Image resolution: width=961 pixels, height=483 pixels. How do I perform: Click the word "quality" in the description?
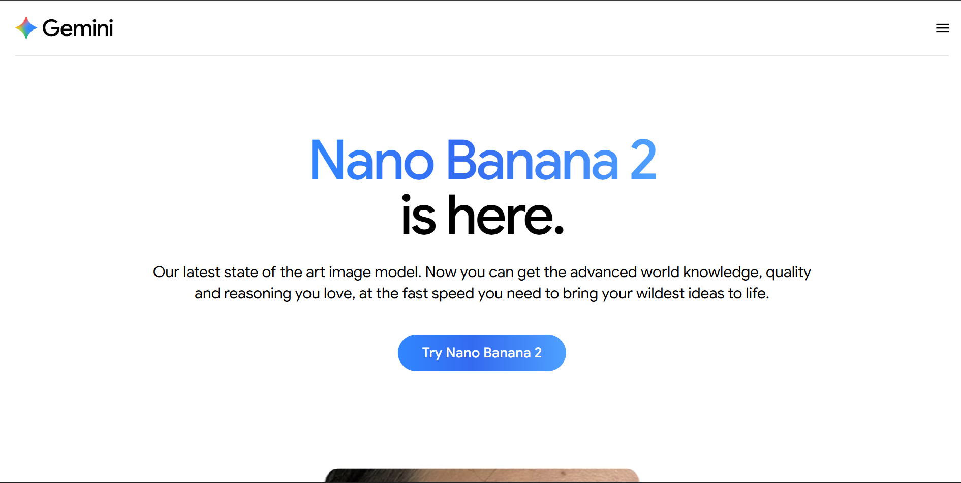[x=788, y=273]
